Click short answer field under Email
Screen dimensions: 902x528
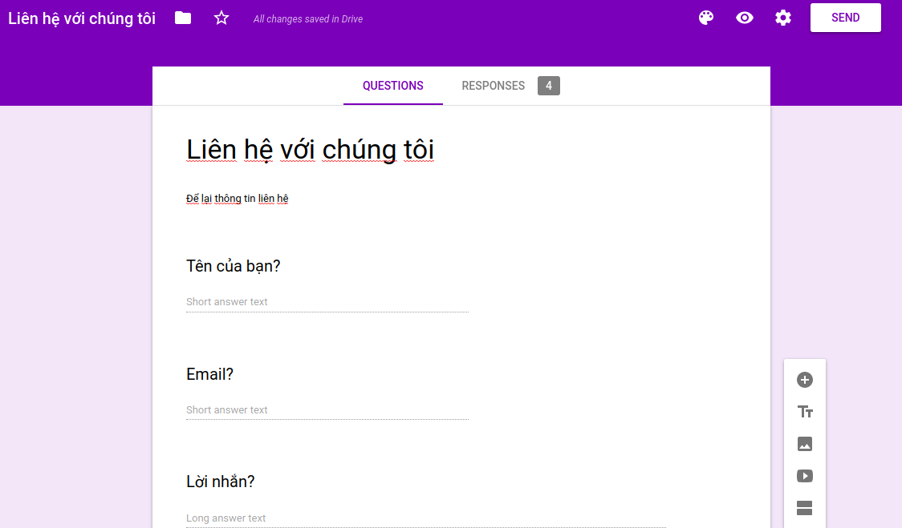[x=327, y=410]
